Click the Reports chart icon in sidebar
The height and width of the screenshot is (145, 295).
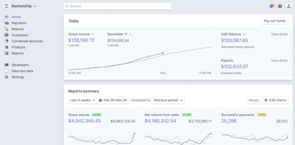(7, 53)
